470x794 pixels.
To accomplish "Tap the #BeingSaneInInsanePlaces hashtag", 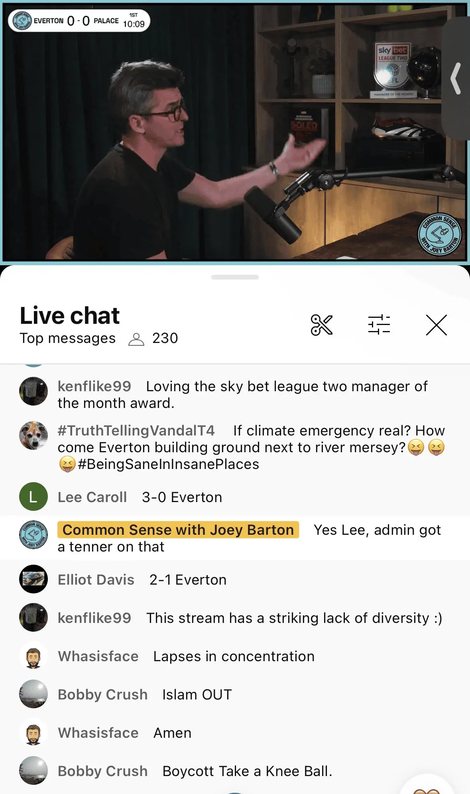I will (168, 464).
